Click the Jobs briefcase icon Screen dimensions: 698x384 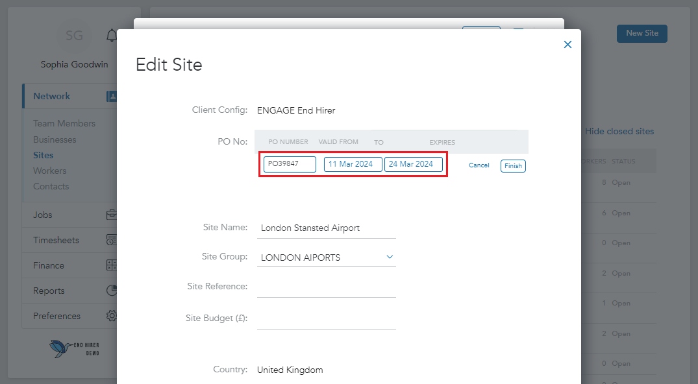111,215
